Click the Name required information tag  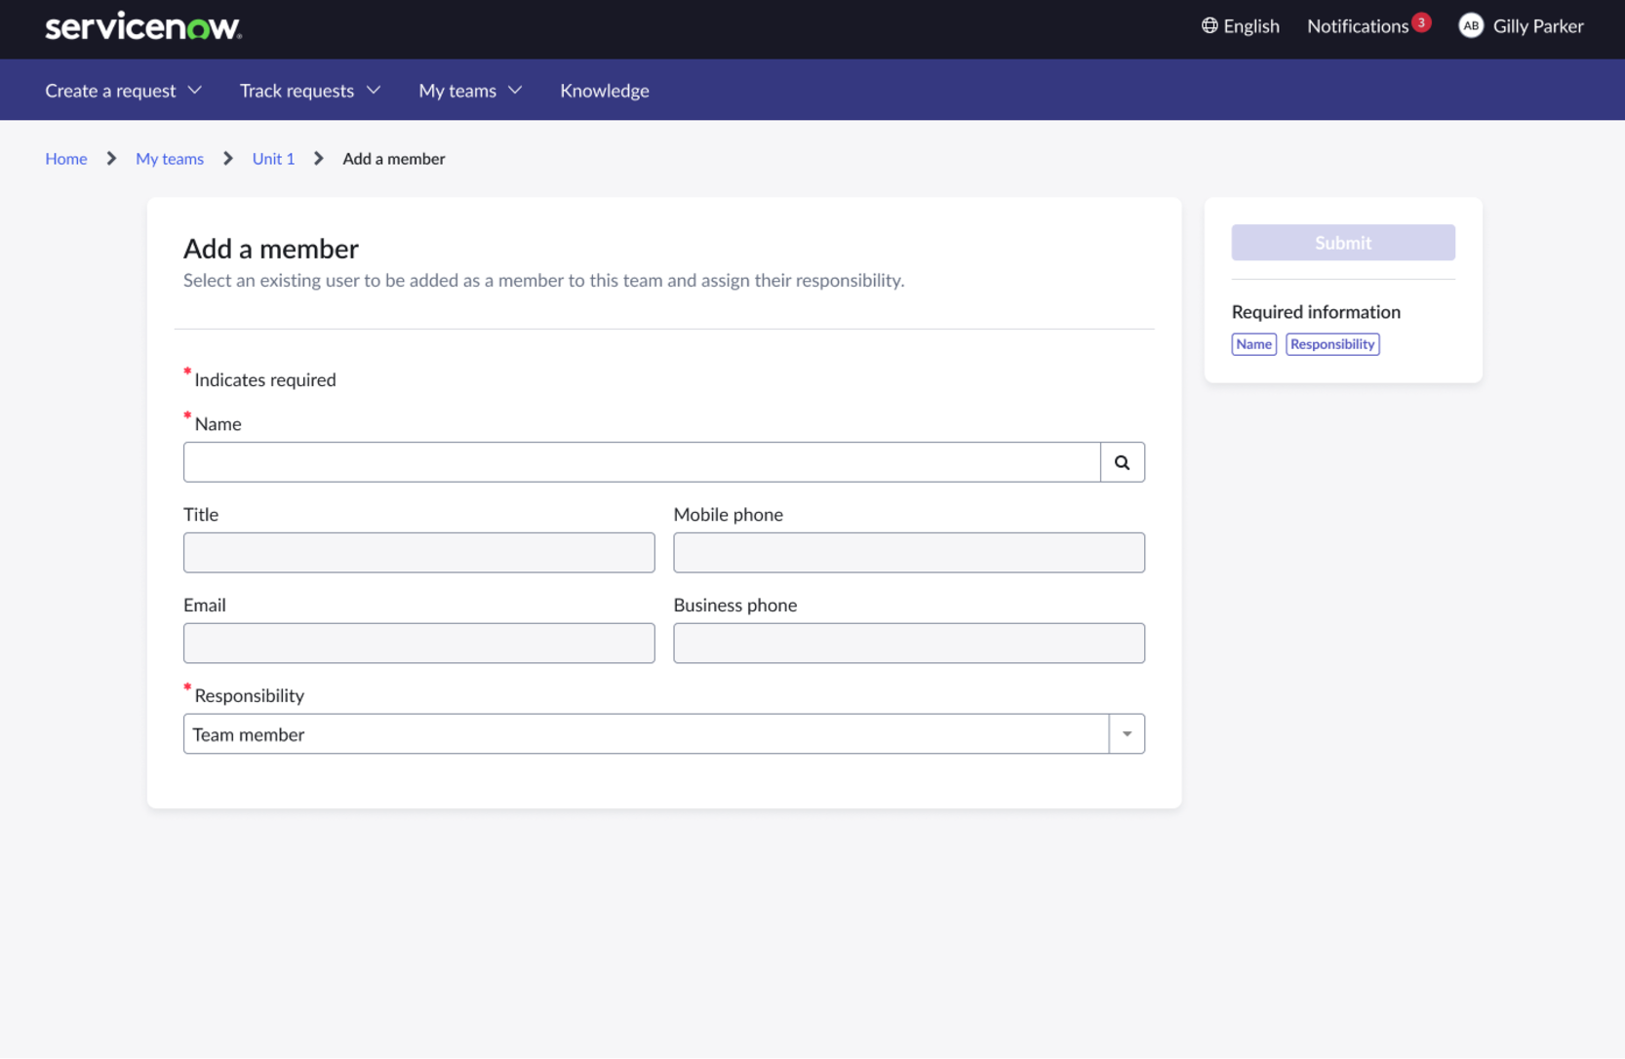click(1254, 344)
